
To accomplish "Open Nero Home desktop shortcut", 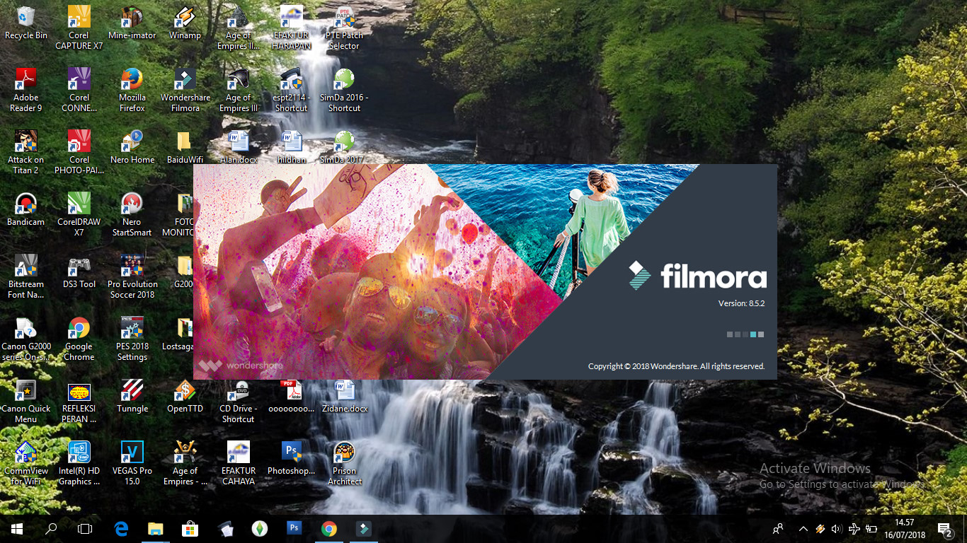I will click(132, 147).
